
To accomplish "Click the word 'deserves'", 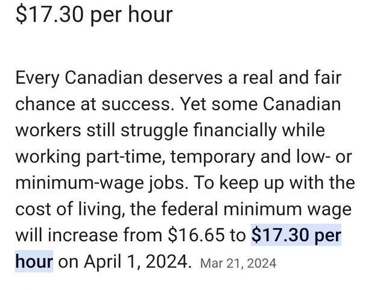I will [x=203, y=78].
